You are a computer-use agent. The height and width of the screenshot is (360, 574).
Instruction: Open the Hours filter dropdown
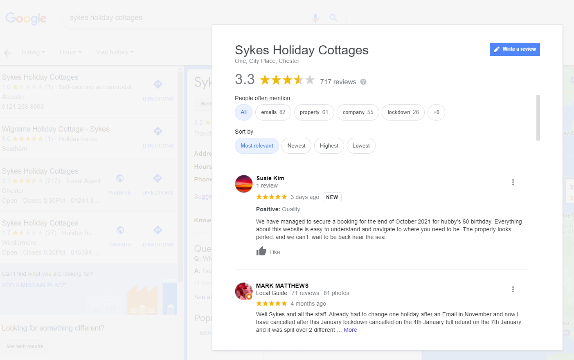(x=70, y=52)
